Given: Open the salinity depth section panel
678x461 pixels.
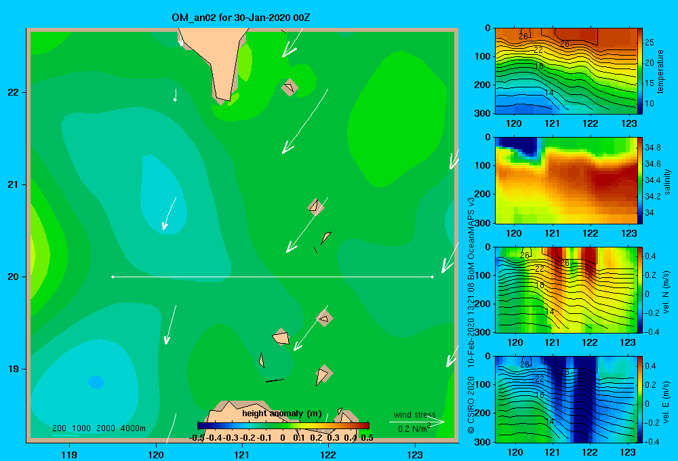Looking at the screenshot, I should [566, 180].
